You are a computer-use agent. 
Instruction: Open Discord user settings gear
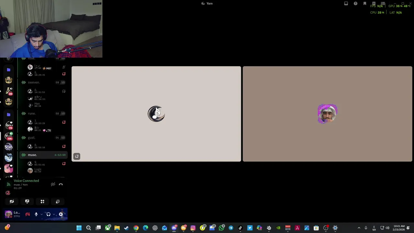tap(61, 214)
